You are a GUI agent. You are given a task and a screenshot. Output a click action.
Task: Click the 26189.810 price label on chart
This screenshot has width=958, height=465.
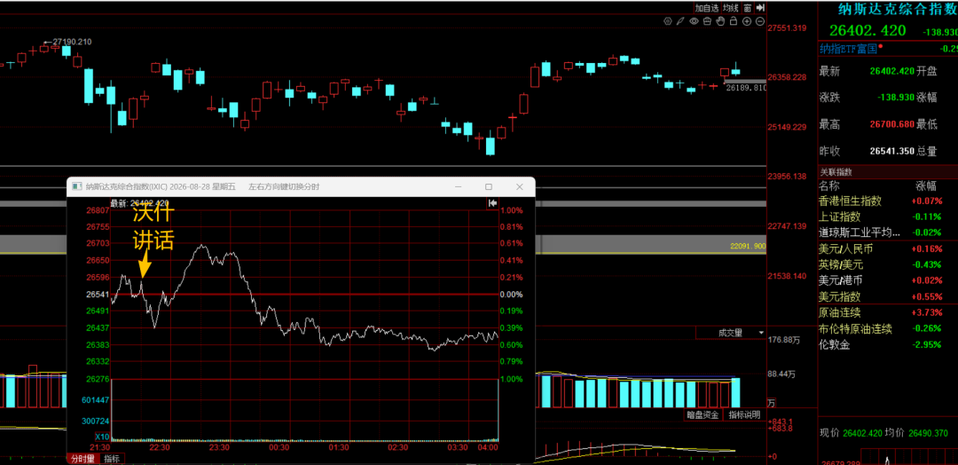[x=745, y=88]
